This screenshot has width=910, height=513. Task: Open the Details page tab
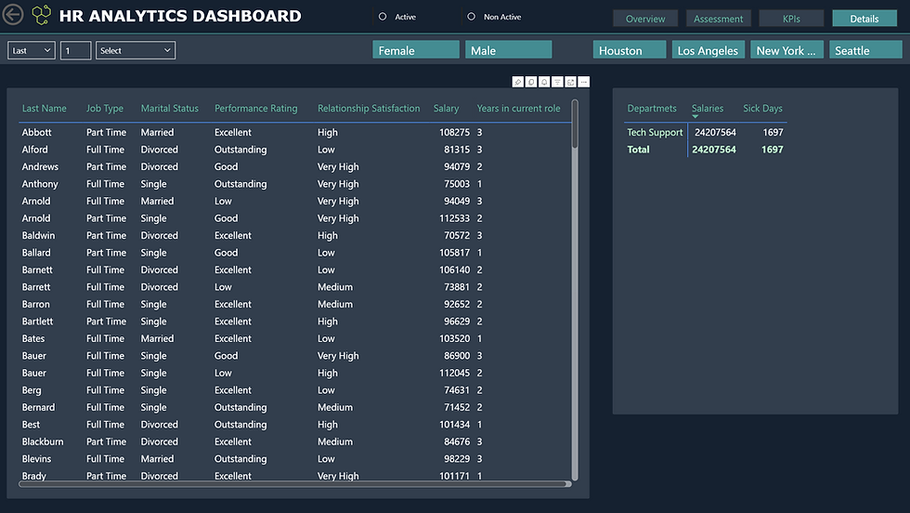[864, 19]
